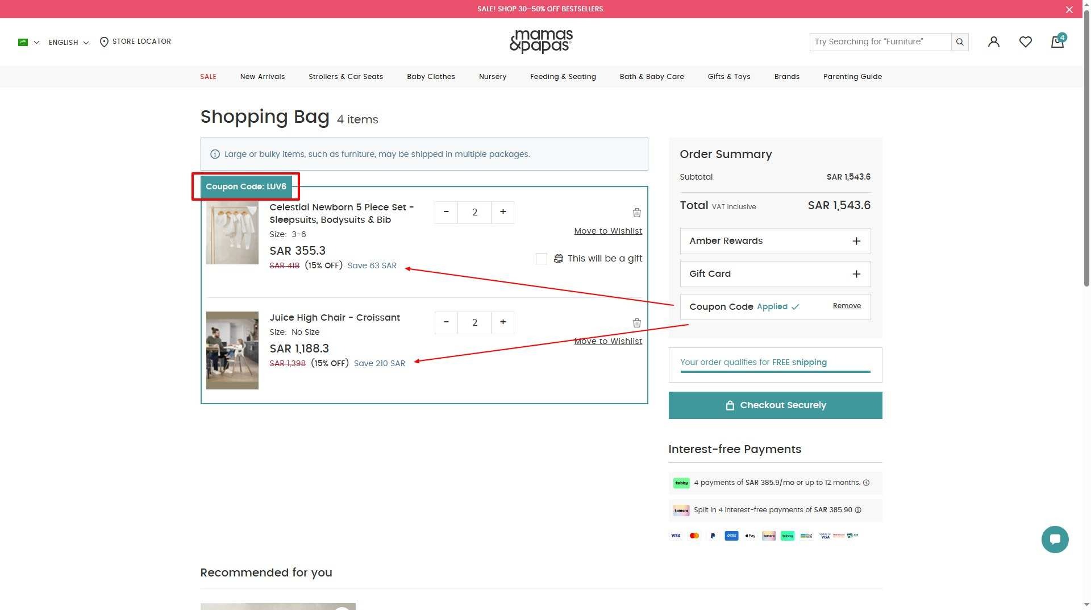
Task: Delete the Juice High Chair item
Action: 636,323
